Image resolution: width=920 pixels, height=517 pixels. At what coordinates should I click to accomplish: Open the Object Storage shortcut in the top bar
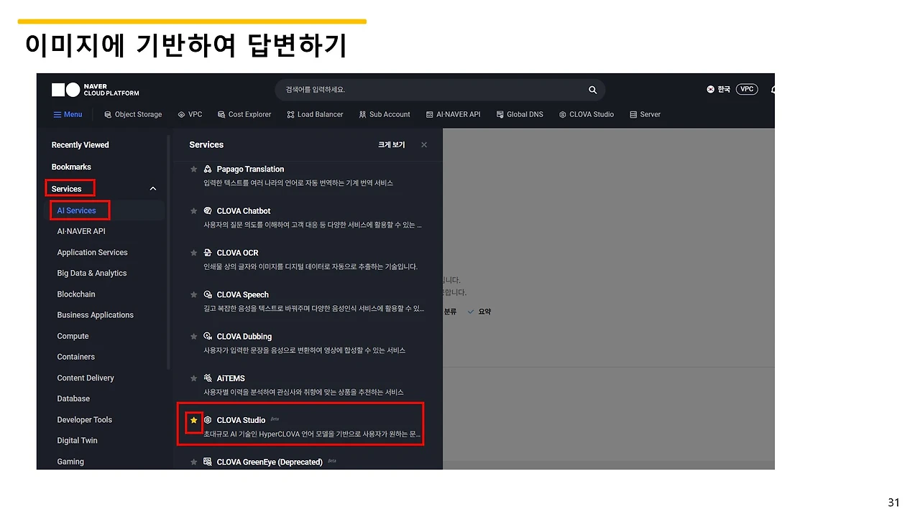point(133,114)
